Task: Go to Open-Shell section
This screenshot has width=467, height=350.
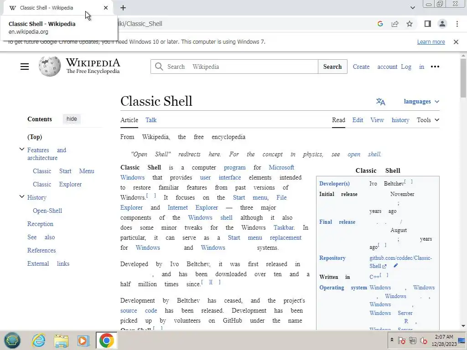Action: [x=47, y=211]
